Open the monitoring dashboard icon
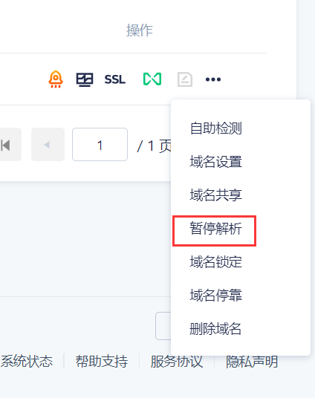 (85, 79)
